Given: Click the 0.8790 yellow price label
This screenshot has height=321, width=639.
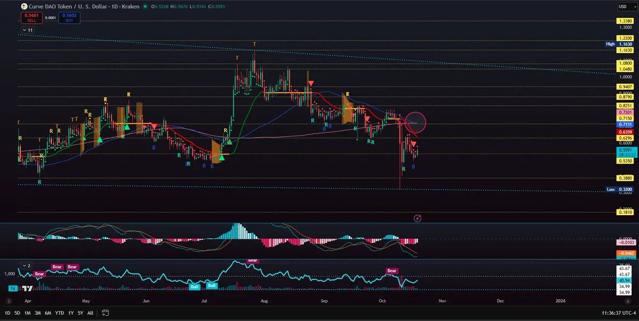Looking at the screenshot, I should click(625, 97).
